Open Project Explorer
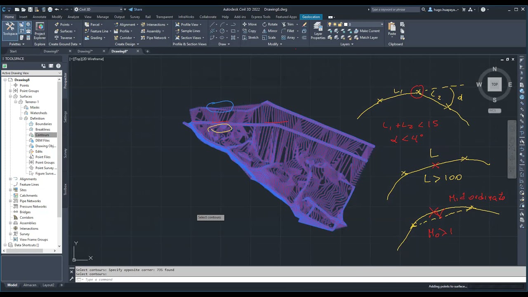The width and height of the screenshot is (528, 297). 40,31
